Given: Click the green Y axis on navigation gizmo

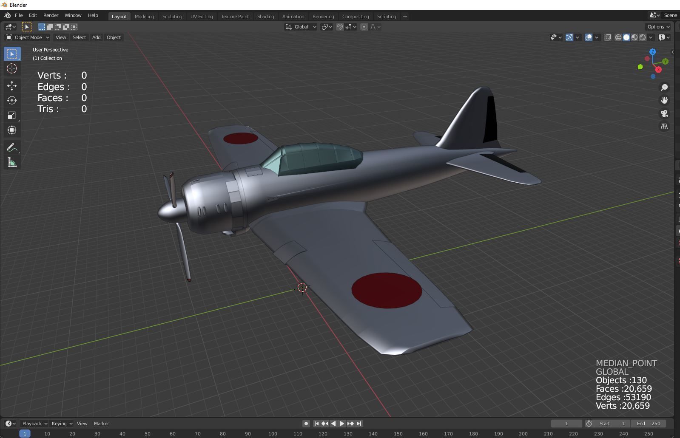Looking at the screenshot, I should pyautogui.click(x=665, y=62).
